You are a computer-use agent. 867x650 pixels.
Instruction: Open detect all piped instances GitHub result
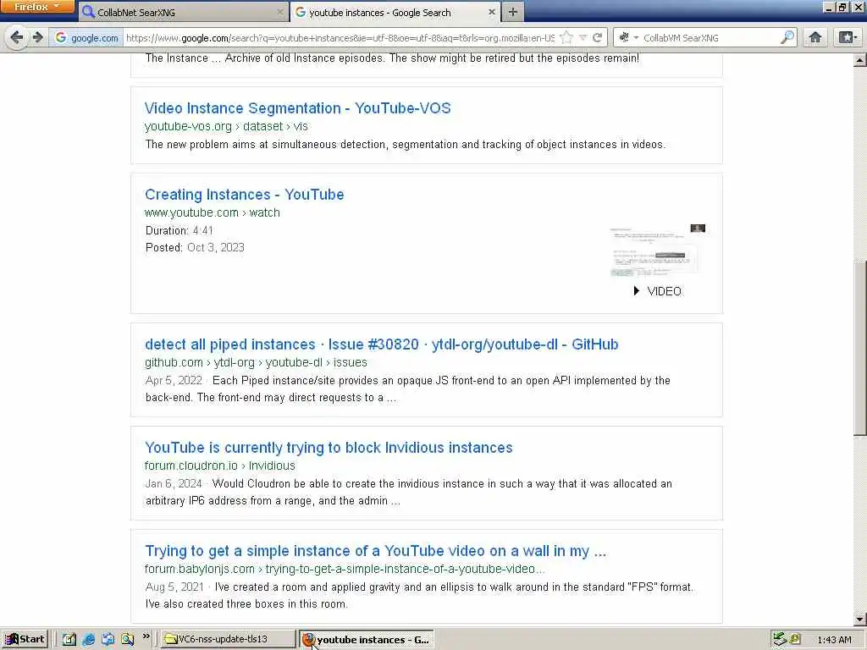click(382, 344)
